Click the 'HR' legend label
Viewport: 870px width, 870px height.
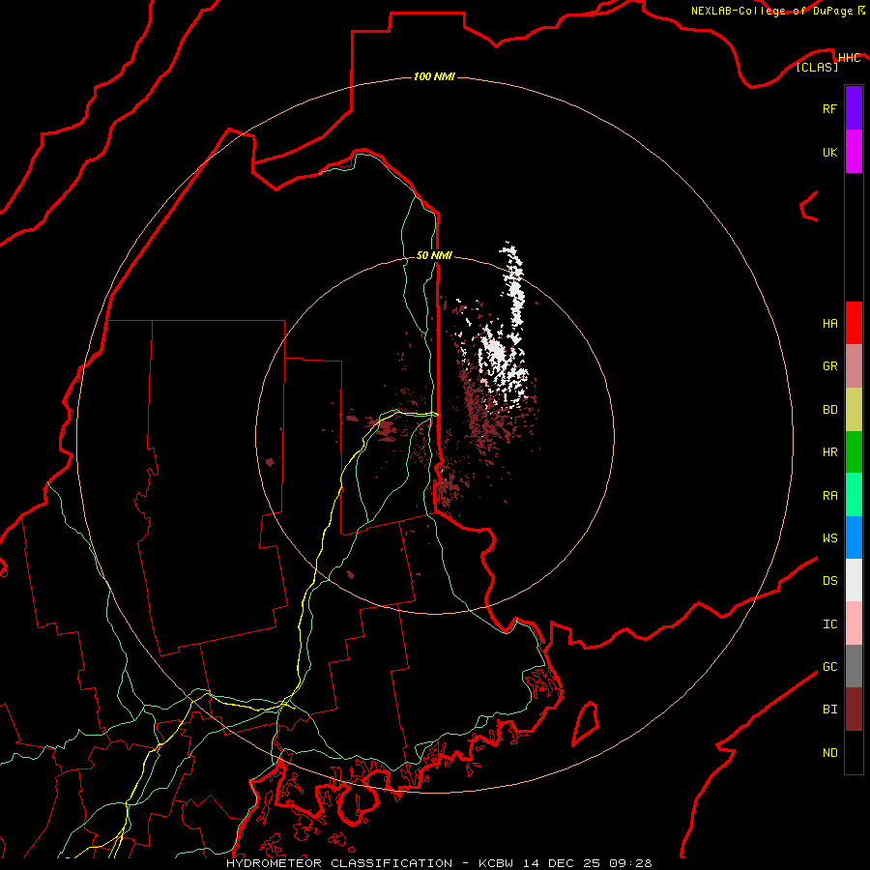(x=829, y=452)
